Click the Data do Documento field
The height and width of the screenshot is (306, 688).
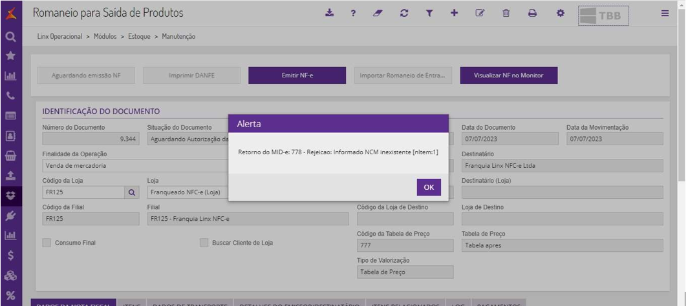click(510, 139)
